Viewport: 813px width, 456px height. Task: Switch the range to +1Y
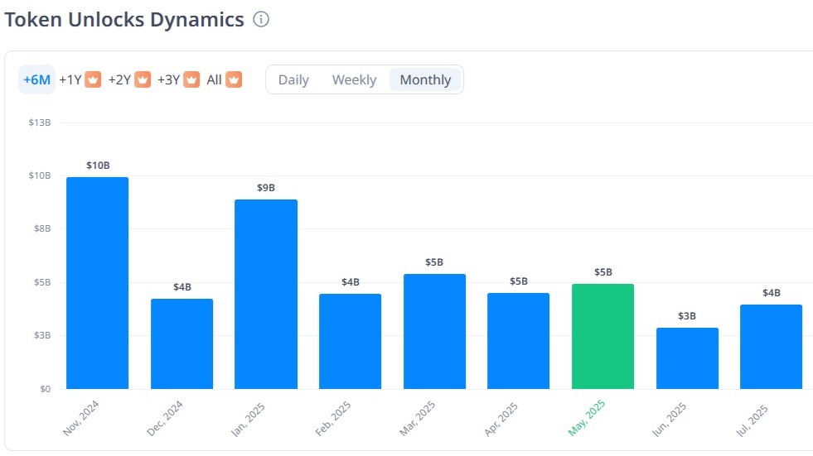pyautogui.click(x=70, y=79)
